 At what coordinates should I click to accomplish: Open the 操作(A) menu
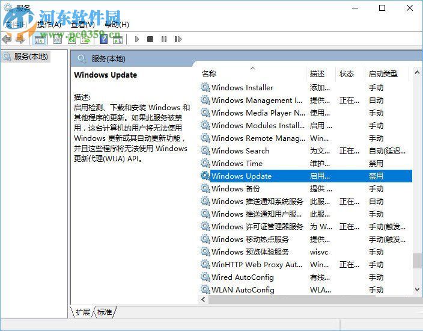[x=49, y=25]
